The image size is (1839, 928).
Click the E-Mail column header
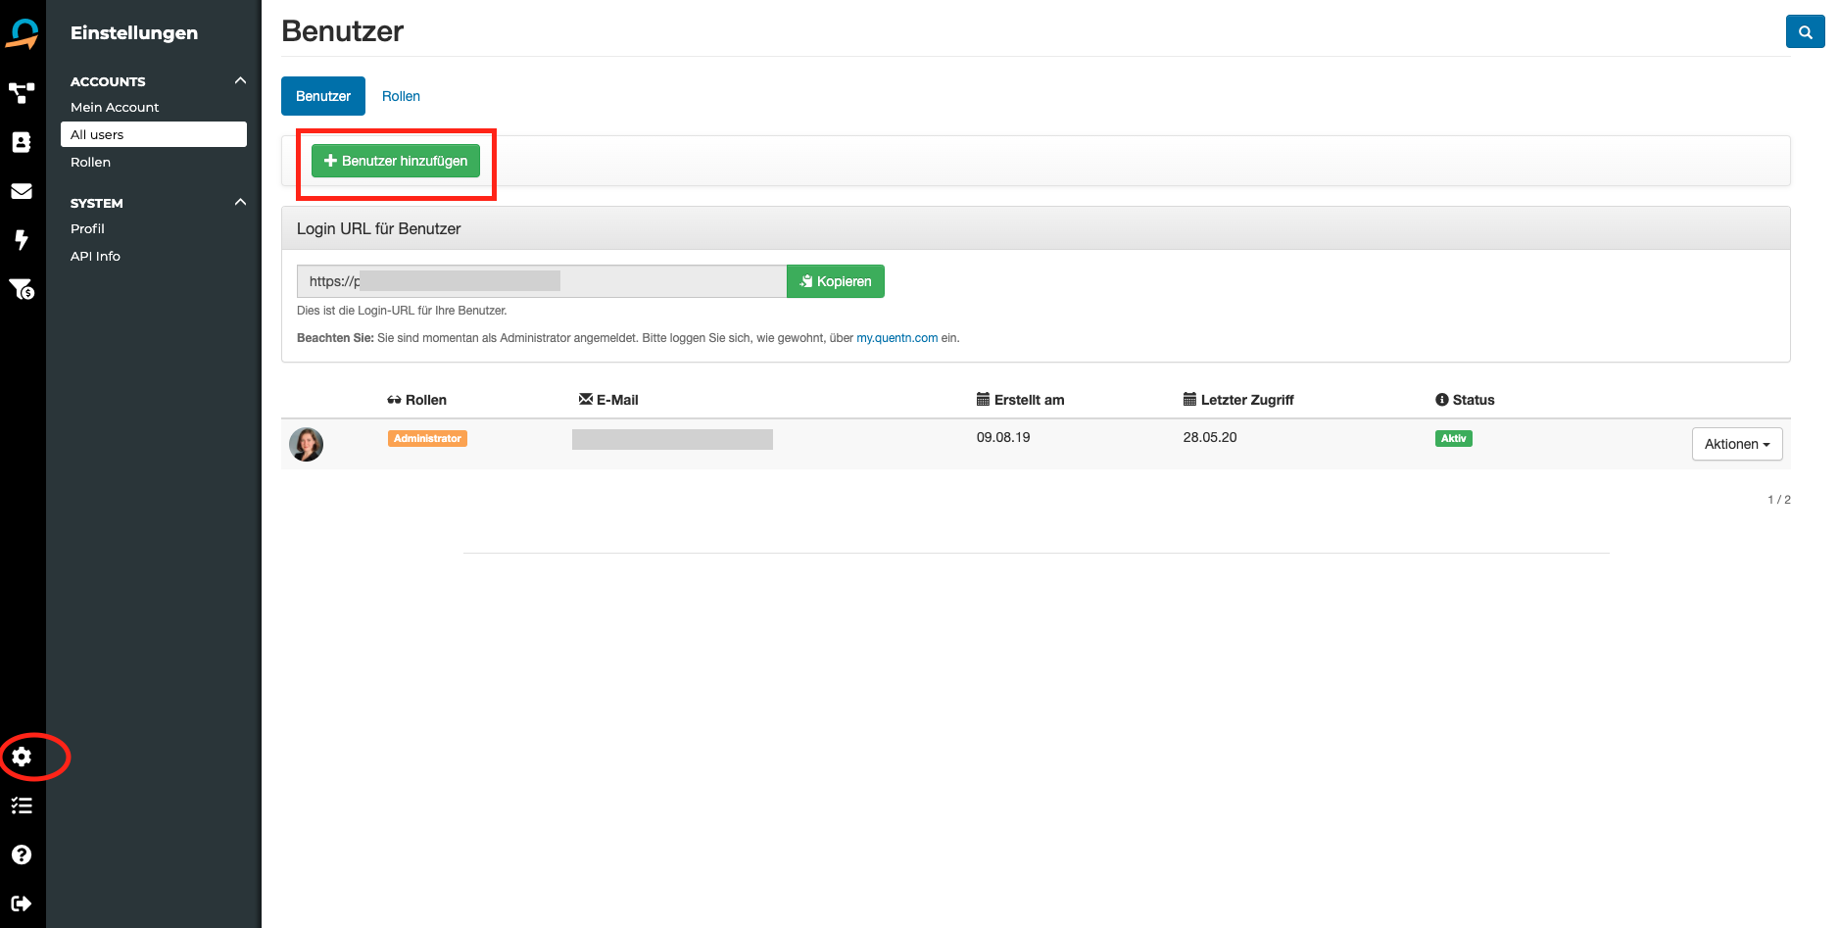click(608, 400)
